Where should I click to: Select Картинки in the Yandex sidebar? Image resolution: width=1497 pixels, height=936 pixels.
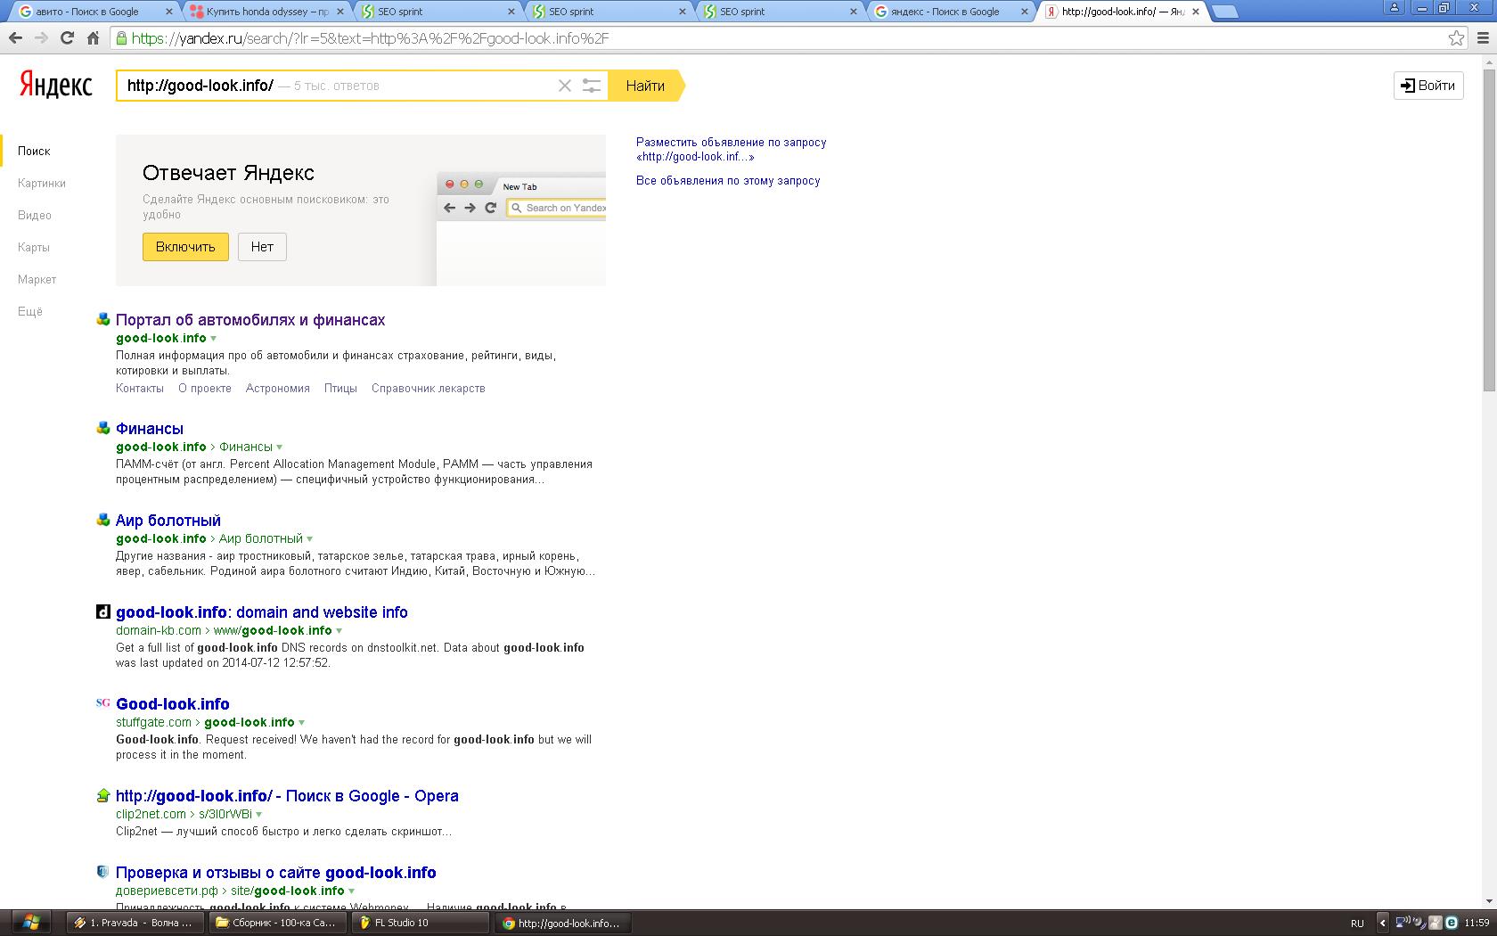click(x=42, y=183)
